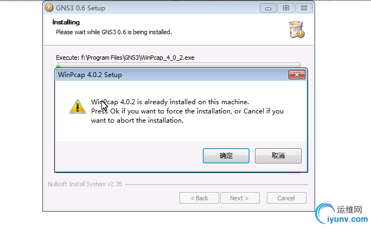
Task: Click the installer's Cancel button
Action: click(x=286, y=198)
